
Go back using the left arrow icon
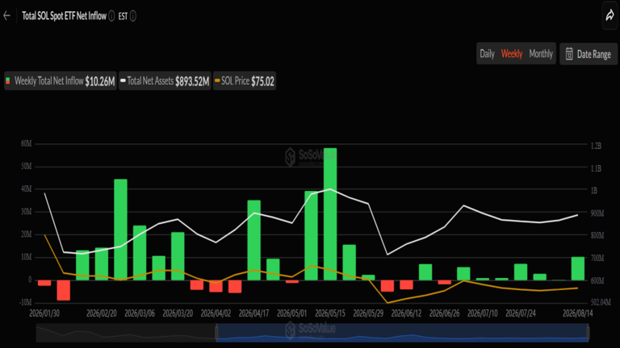click(6, 16)
